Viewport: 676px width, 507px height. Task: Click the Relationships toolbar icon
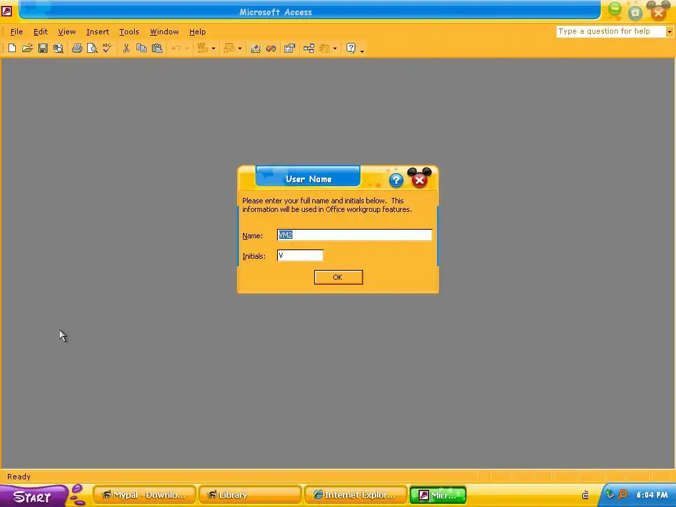tap(309, 48)
